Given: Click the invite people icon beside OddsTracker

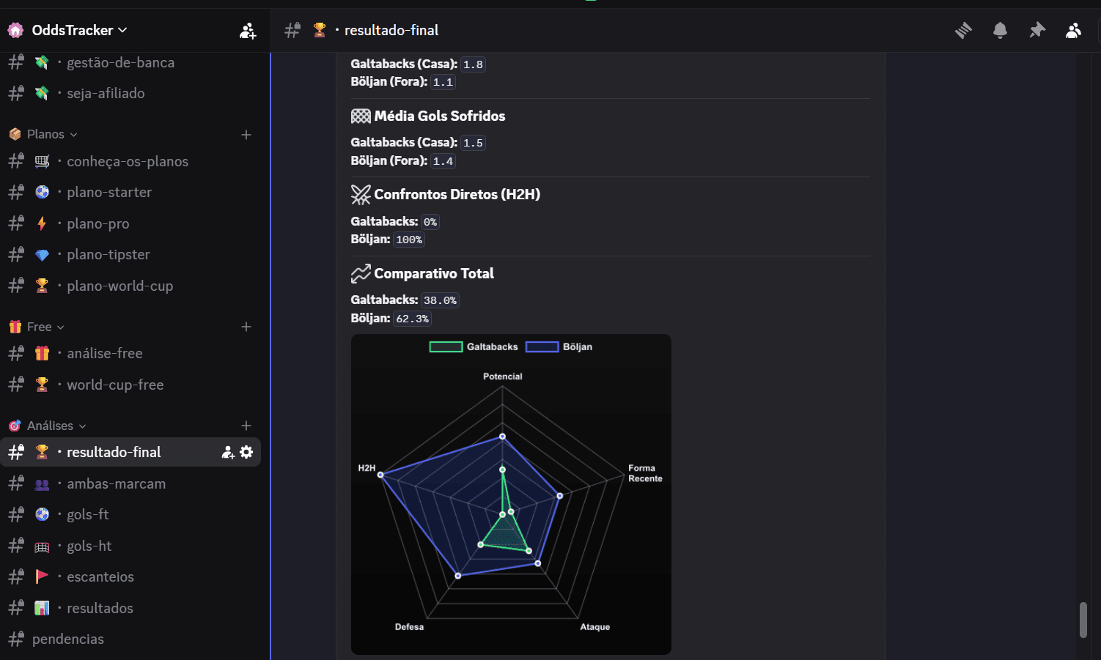Looking at the screenshot, I should 248,31.
